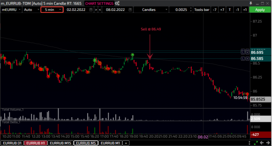This screenshot has height=146, width=272.
Task: Navigate forward with right arrow icon
Action: click(268, 143)
